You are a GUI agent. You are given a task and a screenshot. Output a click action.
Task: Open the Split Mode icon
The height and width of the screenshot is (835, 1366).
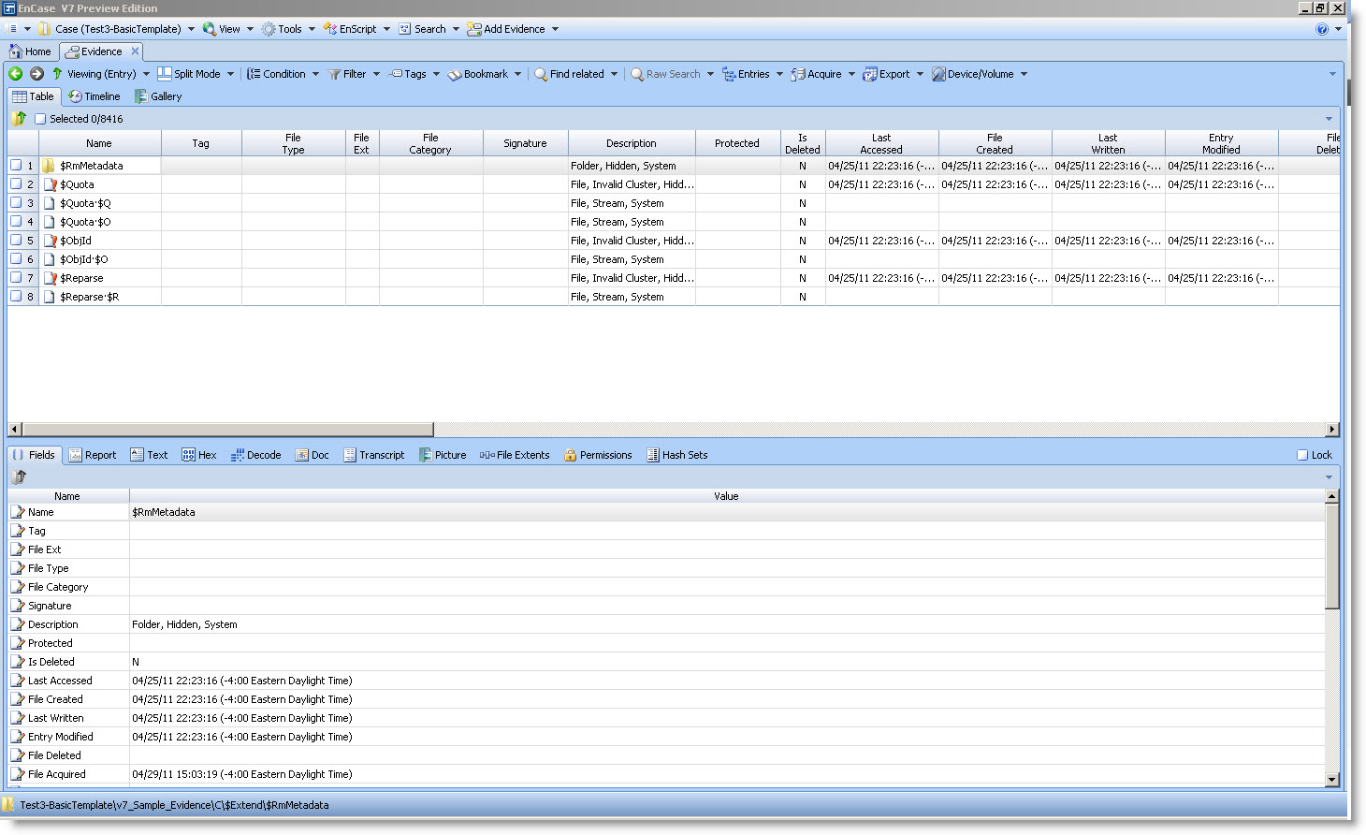165,74
